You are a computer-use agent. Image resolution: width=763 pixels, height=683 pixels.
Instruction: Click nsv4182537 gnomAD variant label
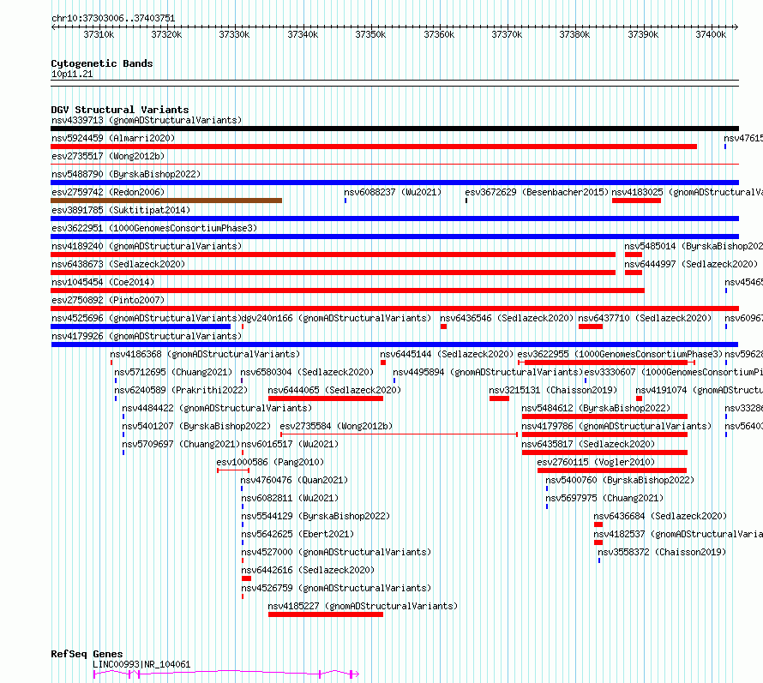(x=678, y=534)
